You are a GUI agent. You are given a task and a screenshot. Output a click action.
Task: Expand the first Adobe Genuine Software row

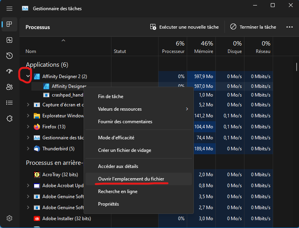click(28, 196)
